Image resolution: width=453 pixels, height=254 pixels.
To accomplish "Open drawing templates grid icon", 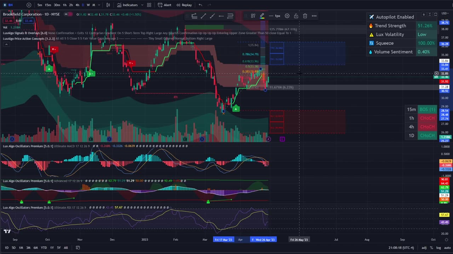I will click(x=253, y=16).
